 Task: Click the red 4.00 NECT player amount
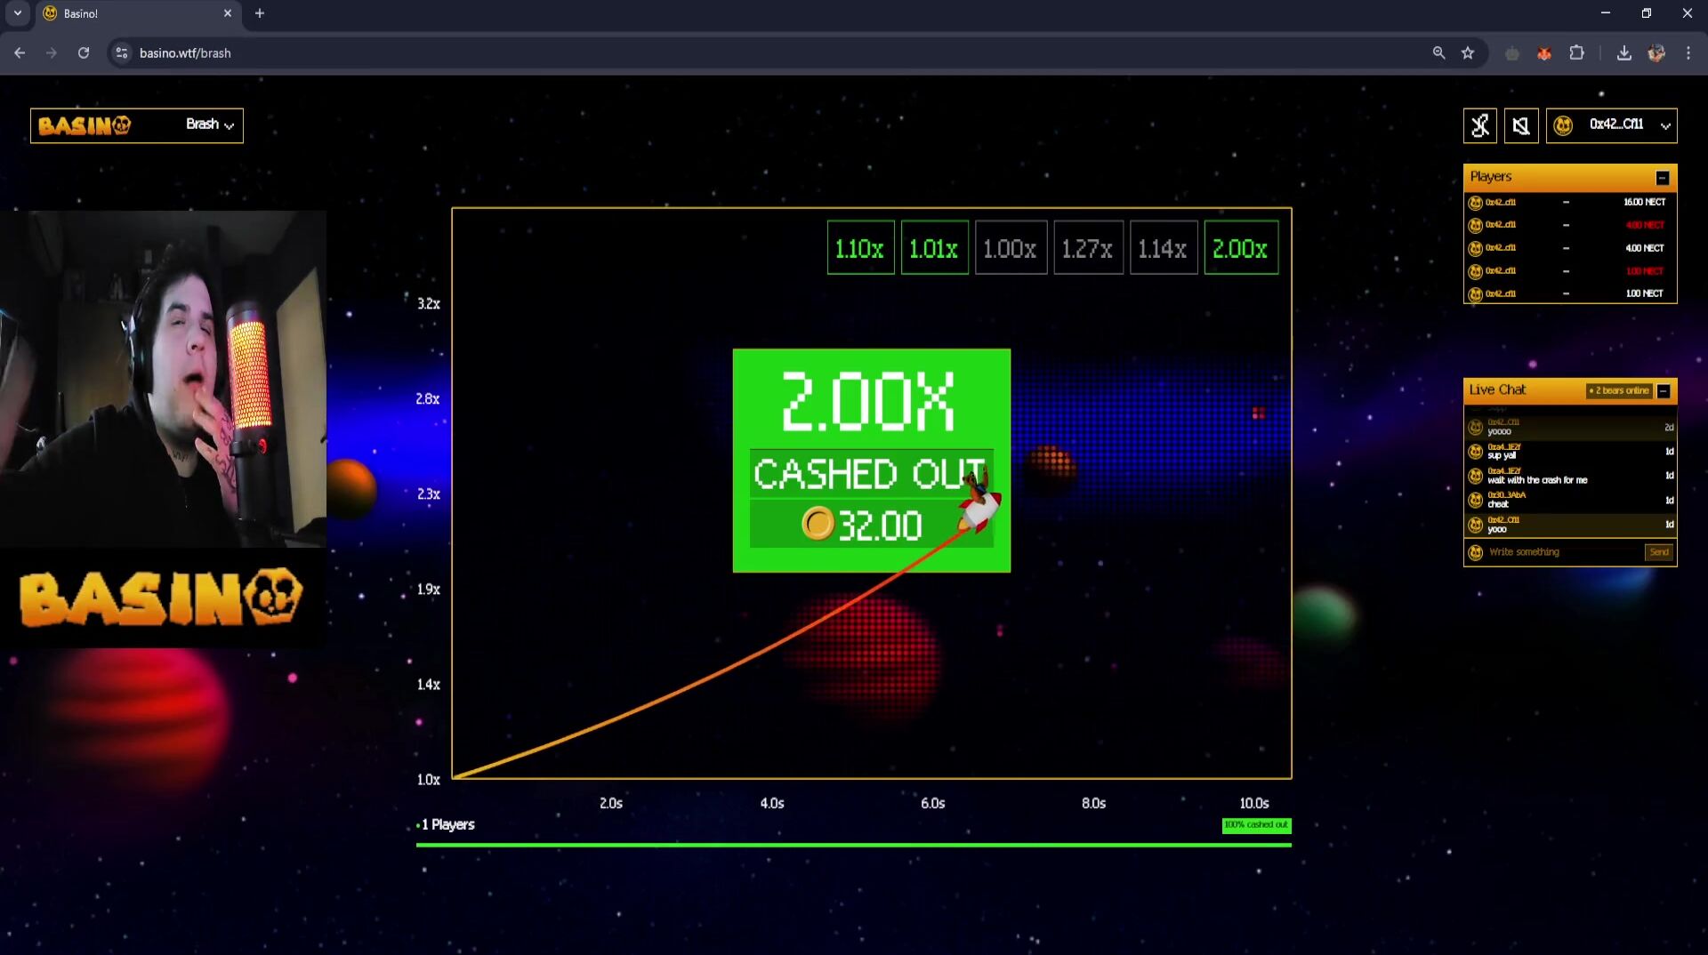pos(1645,225)
